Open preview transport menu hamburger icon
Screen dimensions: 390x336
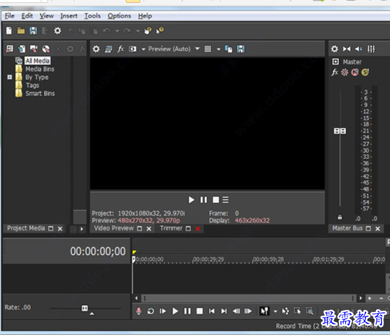(226, 200)
